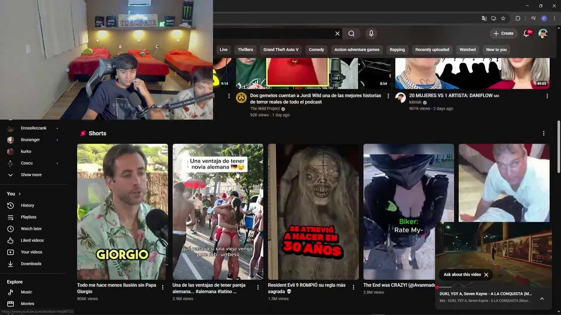This screenshot has height=315, width=561.
Task: Seek on the miniplayer progress bar
Action: click(494, 287)
